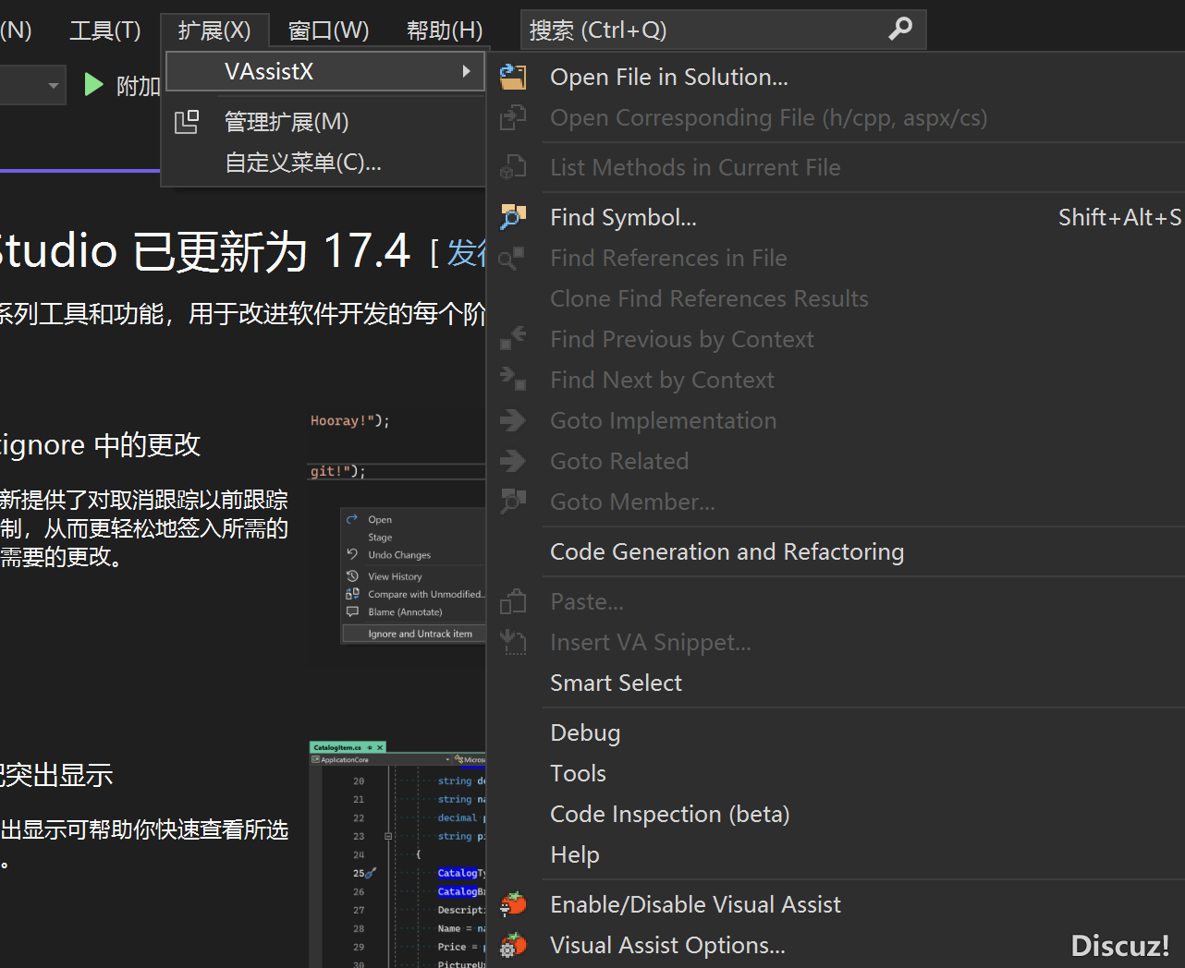1185x968 pixels.
Task: Click the Find Symbol magnifier icon
Action: pos(513,217)
